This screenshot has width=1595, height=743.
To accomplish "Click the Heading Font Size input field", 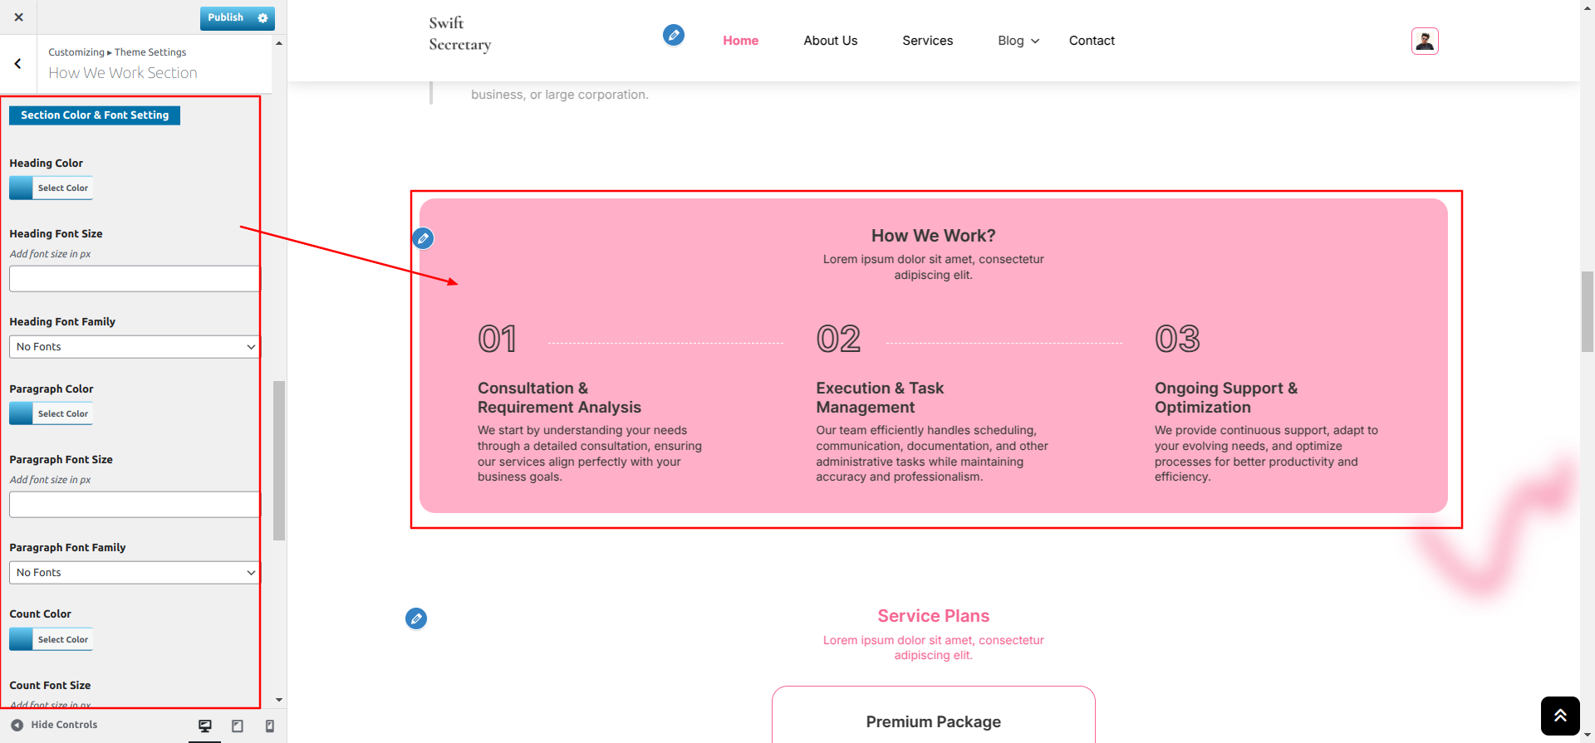I will coord(135,279).
